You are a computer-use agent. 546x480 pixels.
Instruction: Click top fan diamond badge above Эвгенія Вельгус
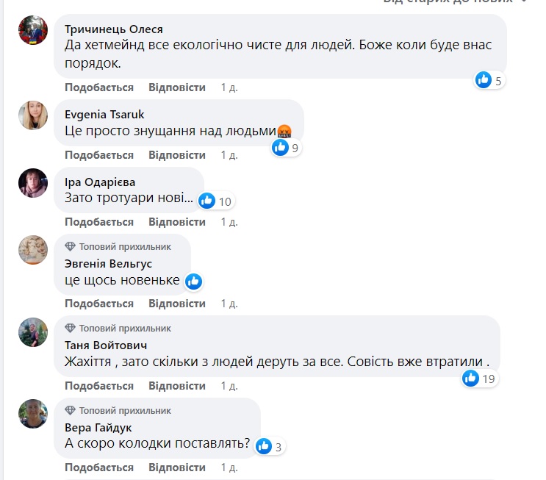[x=71, y=246]
